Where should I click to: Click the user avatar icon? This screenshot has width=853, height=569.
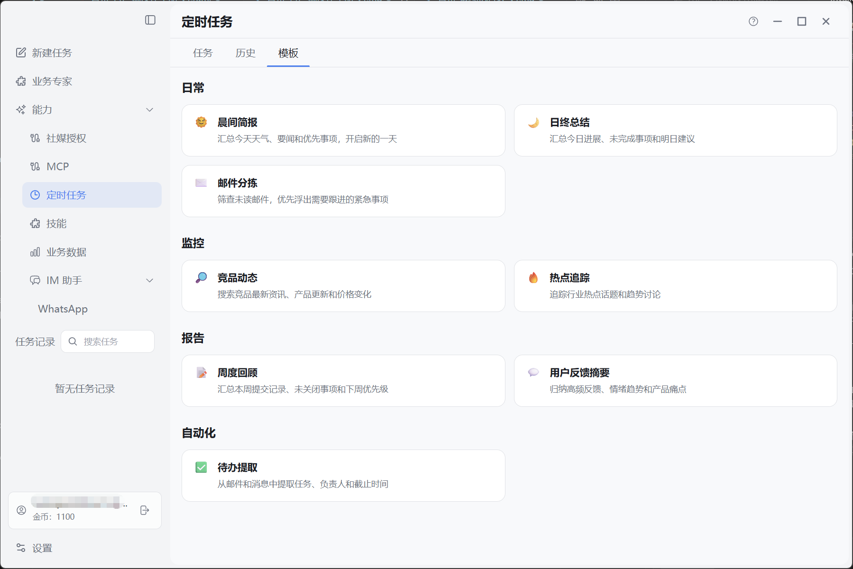pos(21,510)
